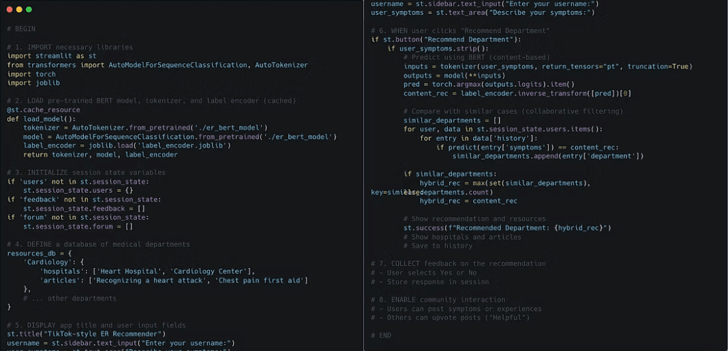Click the red close window dot

pyautogui.click(x=10, y=10)
